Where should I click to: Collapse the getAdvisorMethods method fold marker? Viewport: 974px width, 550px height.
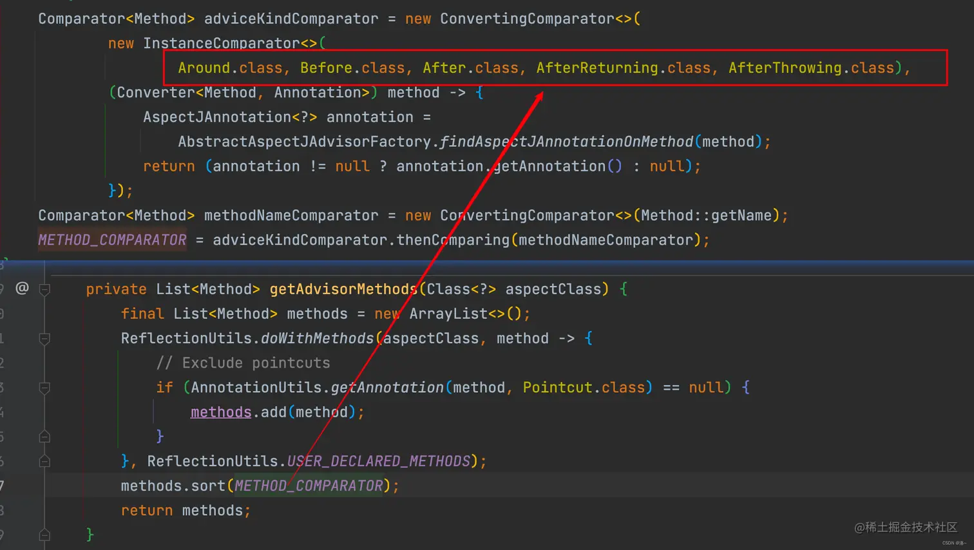tap(44, 289)
